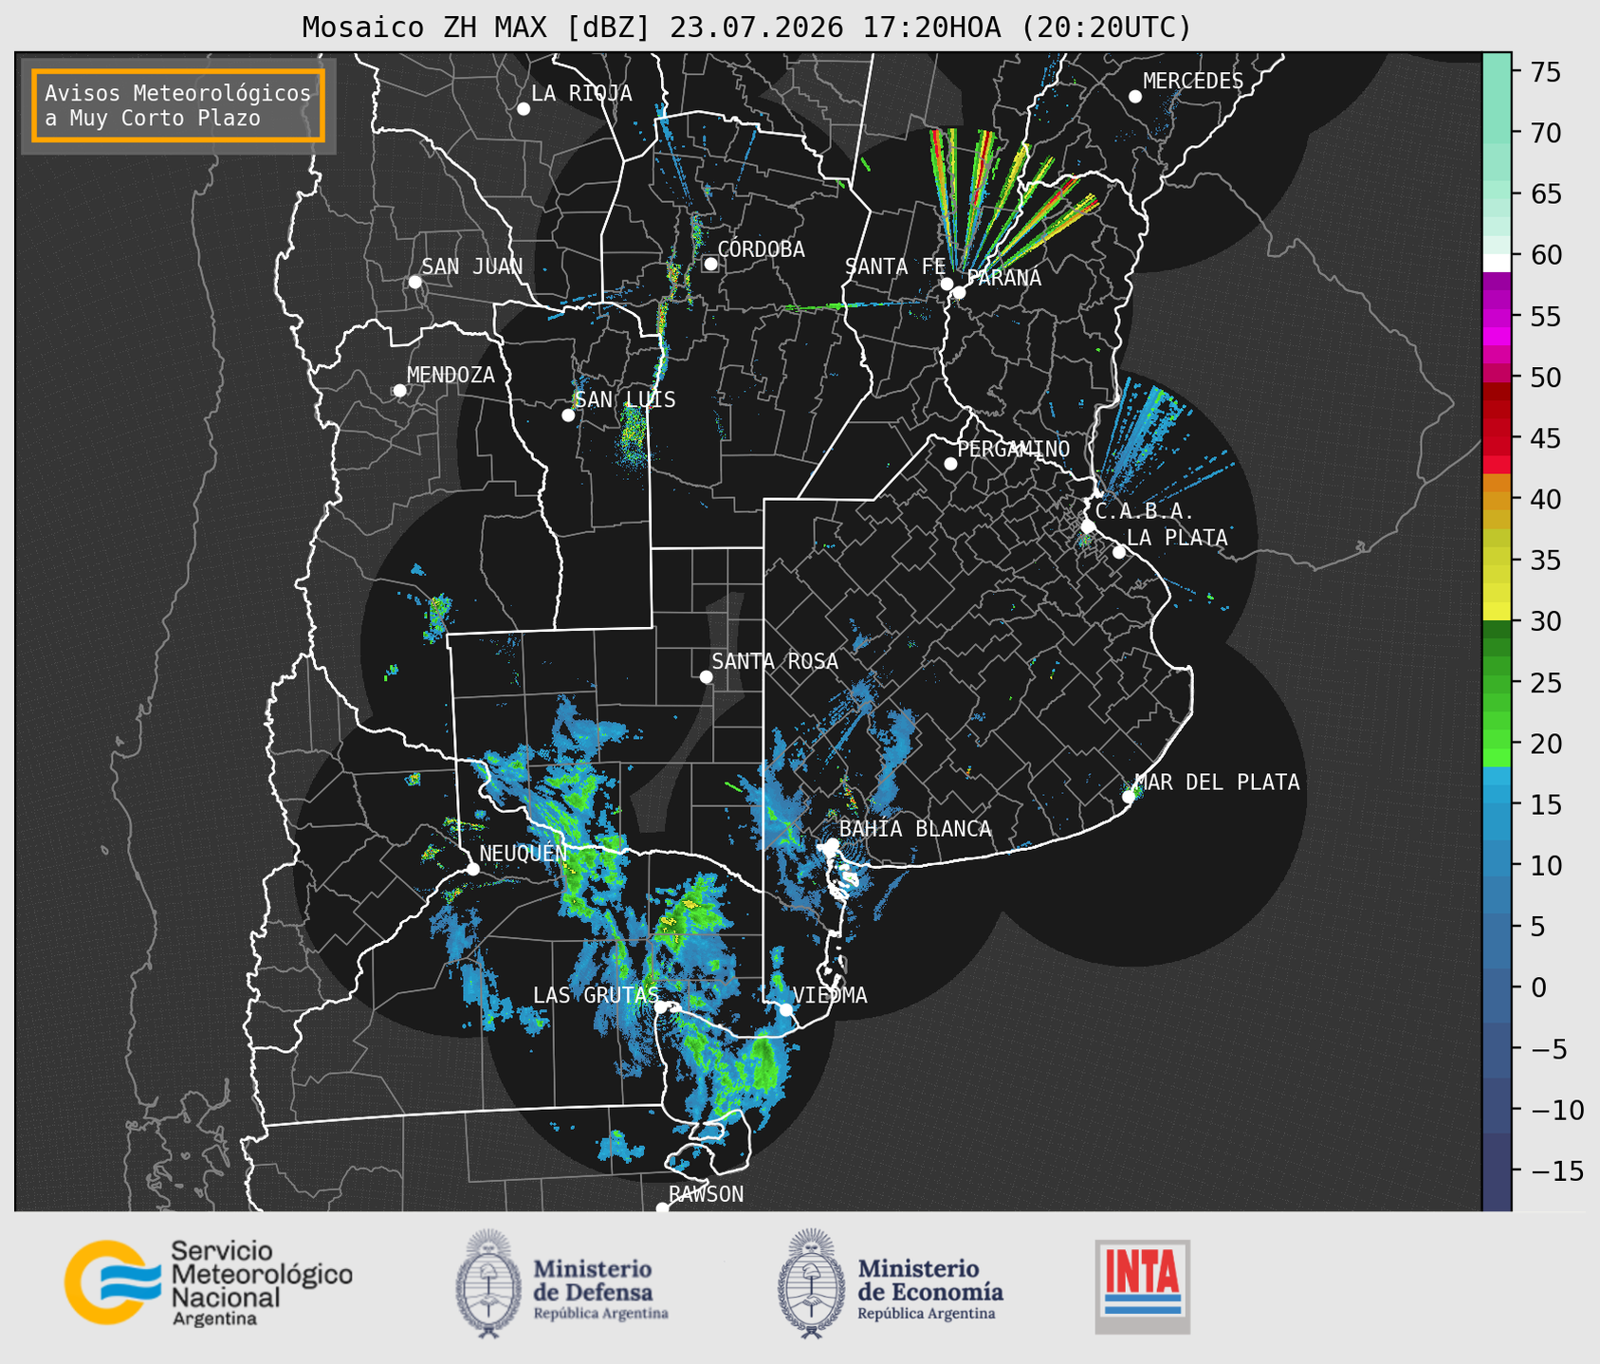Viewport: 1600px width, 1364px height.
Task: Click the 60 dBZ white band on color scale
Action: [1497, 263]
